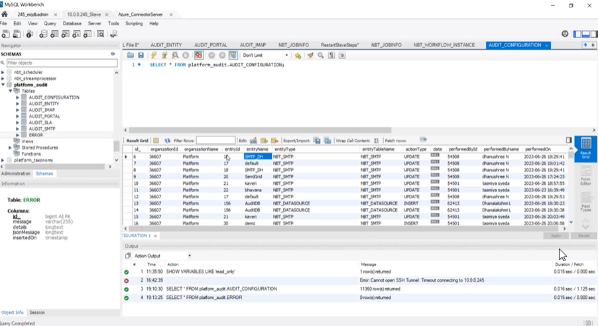Select the Result Grid view button
This screenshot has height=326, width=598.
click(585, 148)
